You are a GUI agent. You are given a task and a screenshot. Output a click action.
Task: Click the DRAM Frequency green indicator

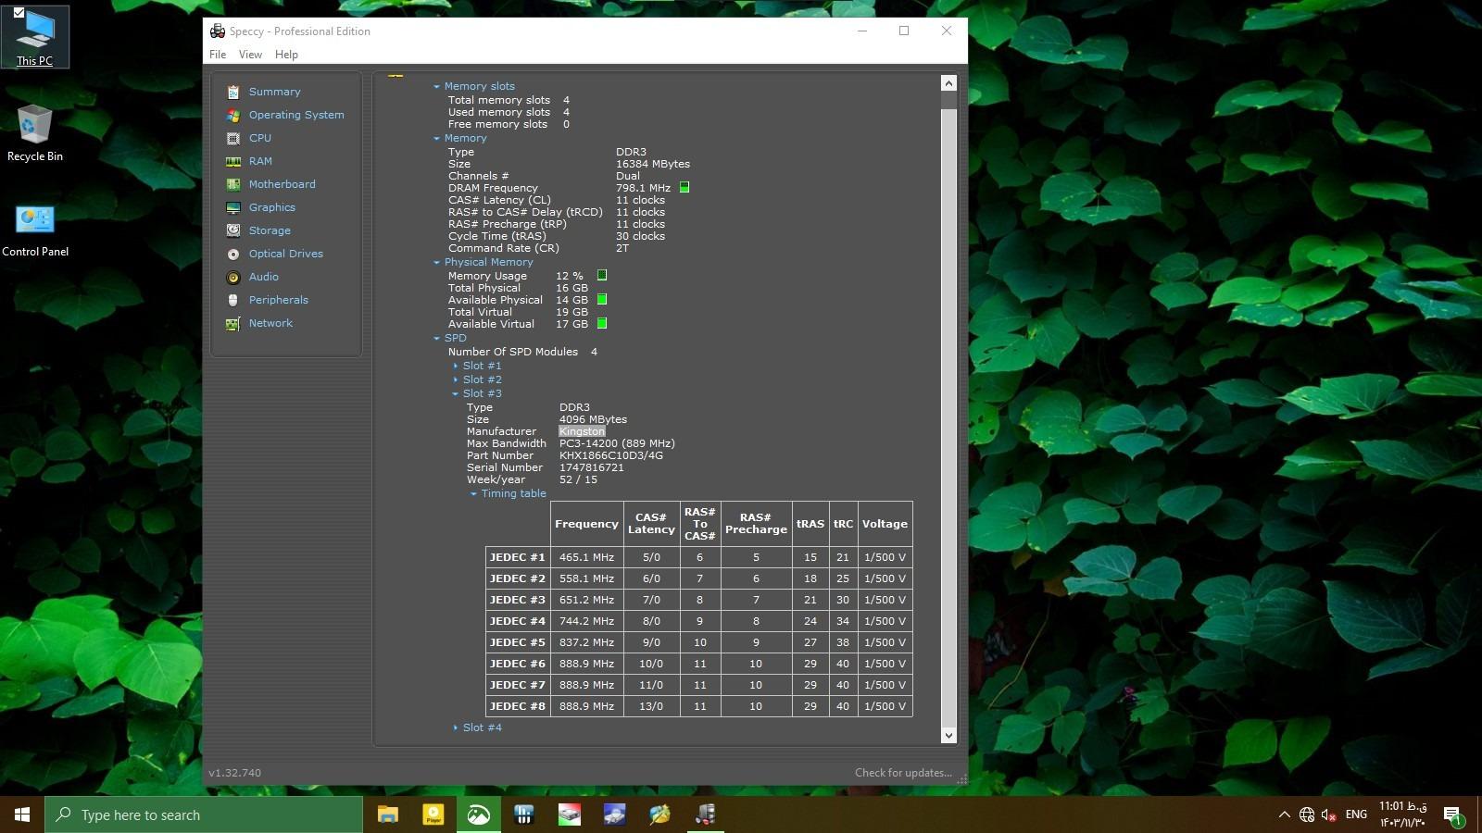coord(684,188)
